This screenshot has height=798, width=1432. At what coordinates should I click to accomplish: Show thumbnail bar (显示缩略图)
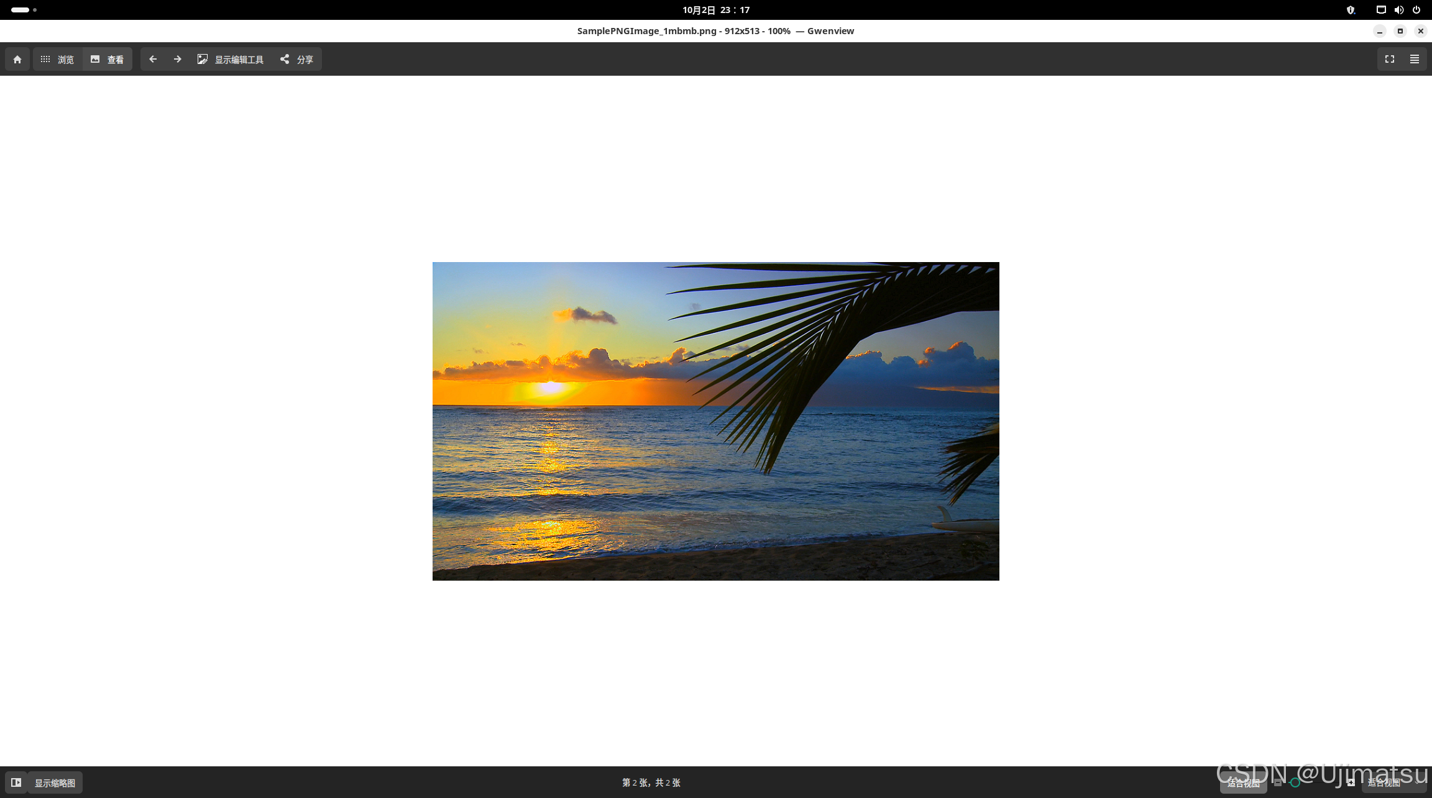[55, 782]
